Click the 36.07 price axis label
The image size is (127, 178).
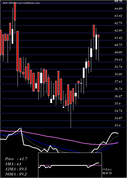click(118, 96)
